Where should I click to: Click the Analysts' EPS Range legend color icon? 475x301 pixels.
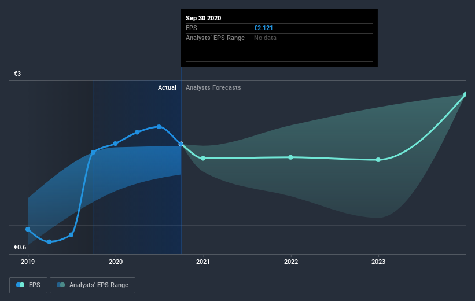[x=61, y=285]
